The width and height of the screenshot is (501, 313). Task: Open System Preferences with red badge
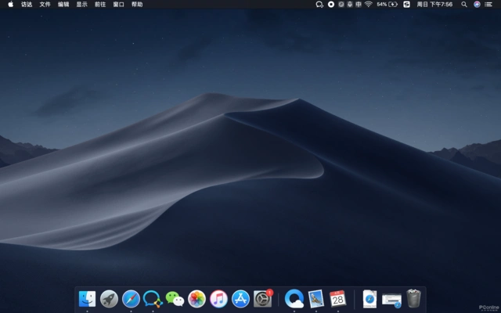(263, 298)
